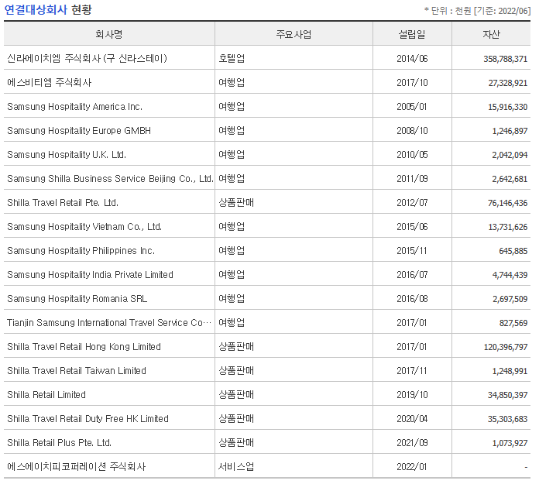Image resolution: width=539 pixels, height=491 pixels.
Task: Select asset value 2,642,681
Action: 510,179
